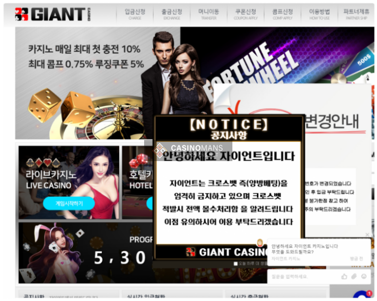Image resolution: width=377 pixels, height=301 pixels.
Task: Open 이용방법 (How To Use) page
Action: 319,14
